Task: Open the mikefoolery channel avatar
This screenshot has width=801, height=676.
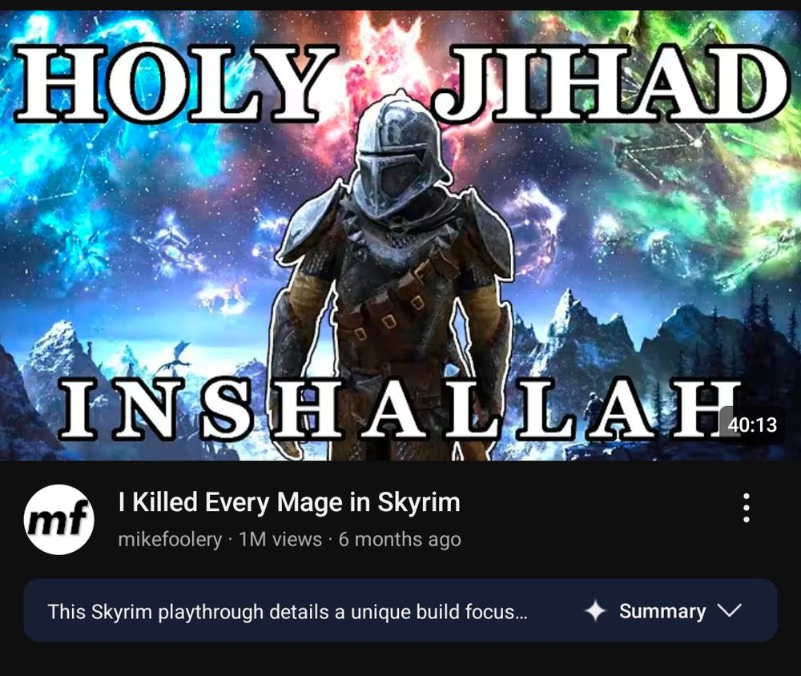Action: click(x=59, y=519)
